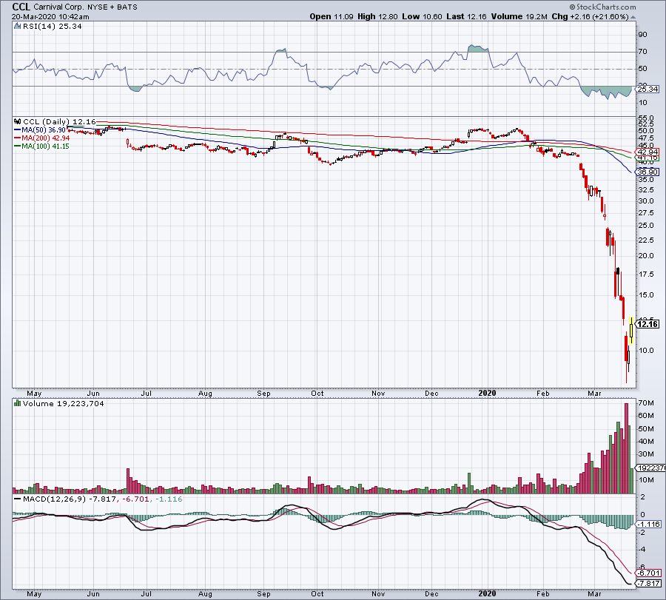
Task: Click the green volume bars legend icon
Action: pos(16,404)
